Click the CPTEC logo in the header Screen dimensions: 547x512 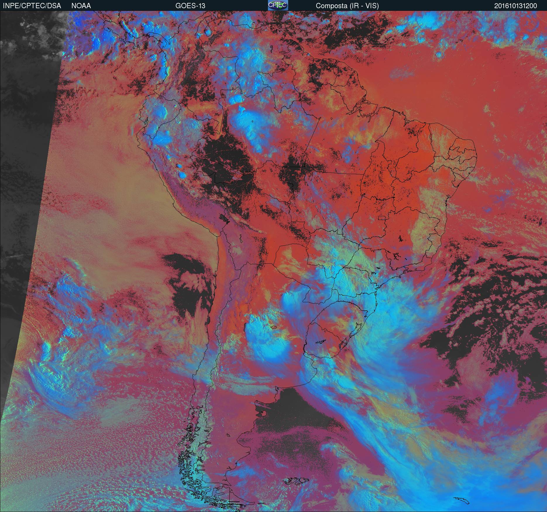278,5
